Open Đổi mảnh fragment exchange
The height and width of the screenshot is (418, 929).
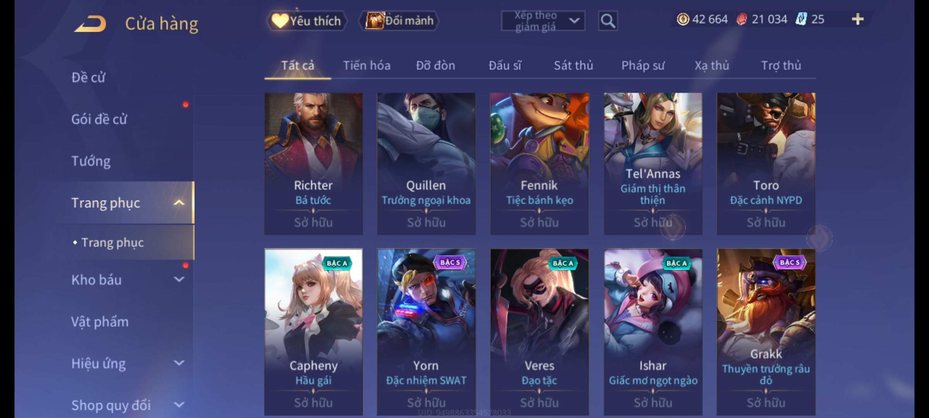[x=399, y=21]
